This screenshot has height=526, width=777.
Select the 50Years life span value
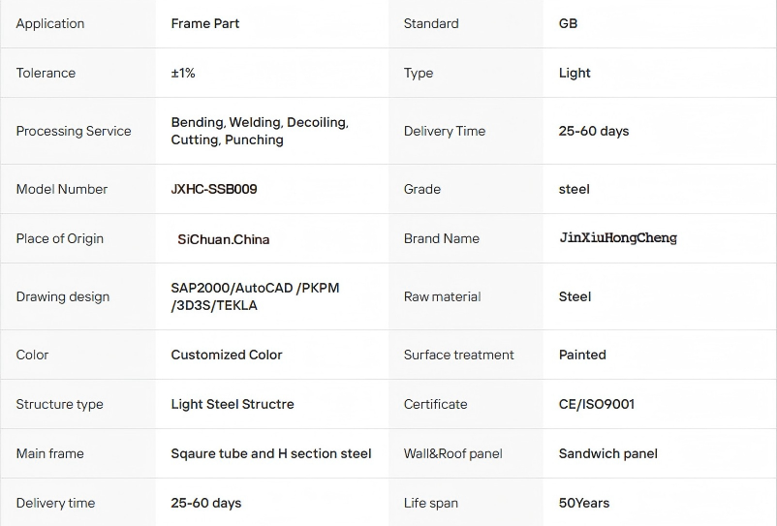(584, 503)
